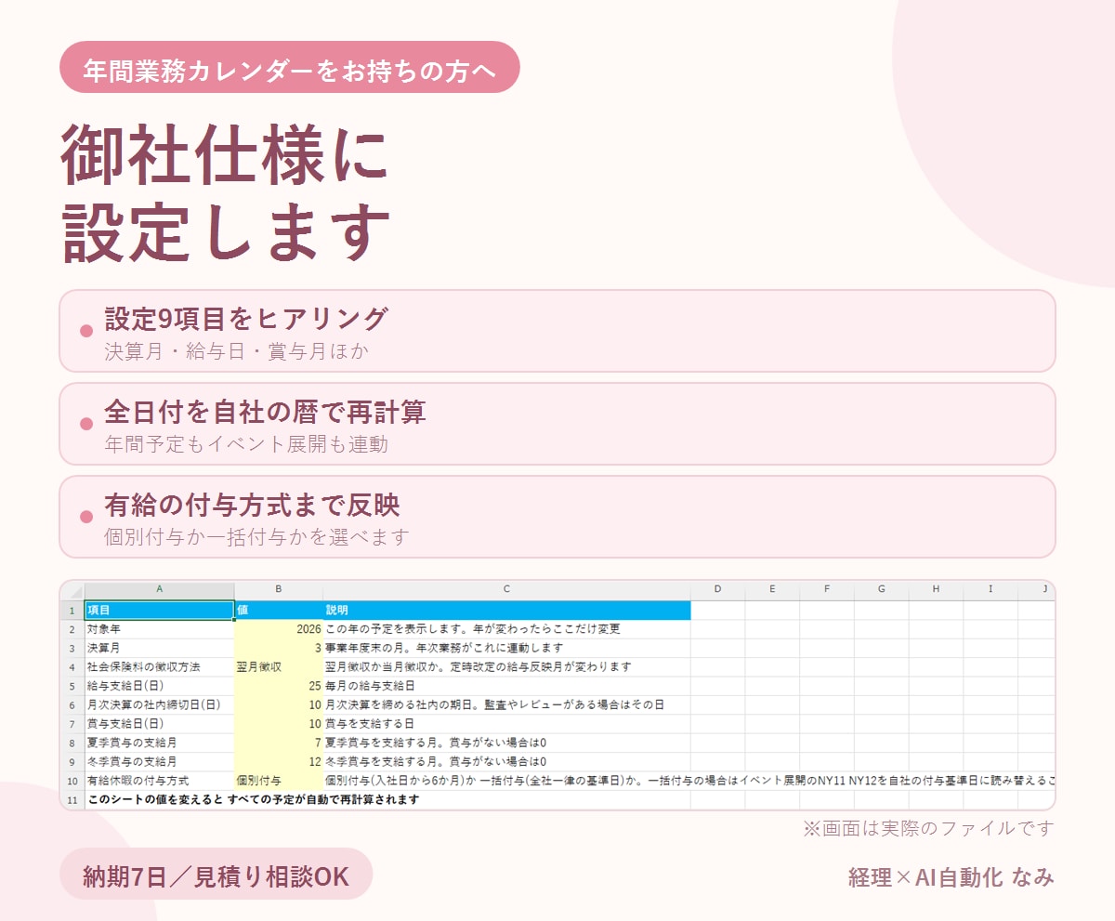
Task: Select value 10 in 賞与支給日 row
Action: (x=279, y=724)
